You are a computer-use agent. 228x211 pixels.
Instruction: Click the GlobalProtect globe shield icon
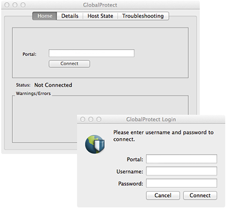tap(95, 144)
